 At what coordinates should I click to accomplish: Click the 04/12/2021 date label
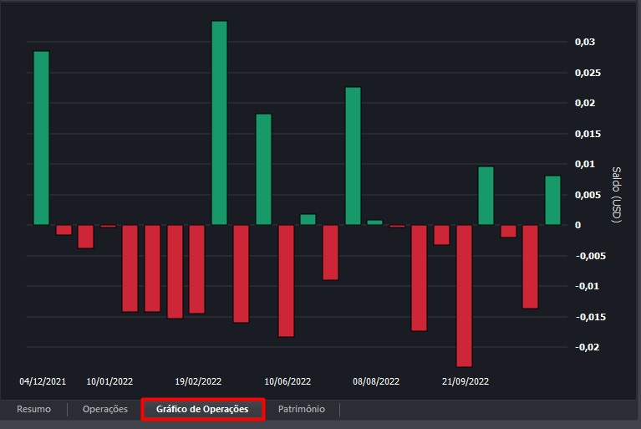(x=43, y=381)
